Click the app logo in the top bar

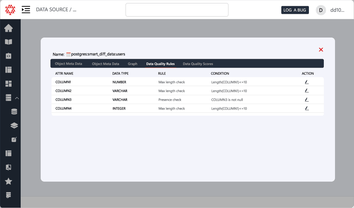pyautogui.click(x=10, y=9)
